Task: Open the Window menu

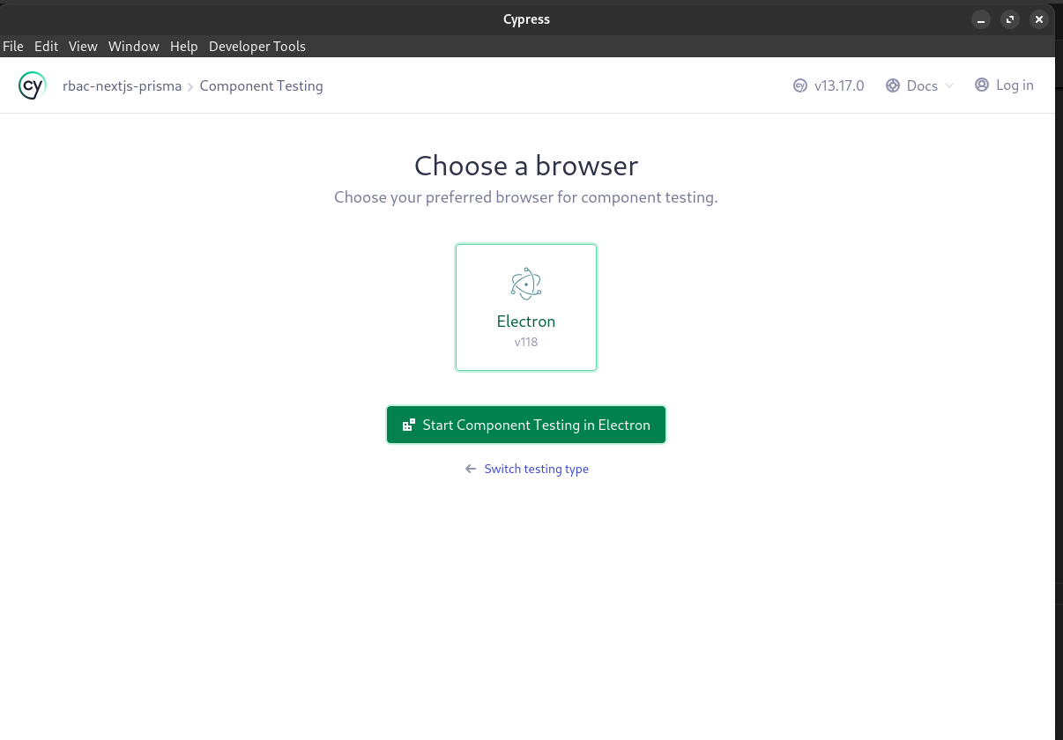Action: click(134, 47)
